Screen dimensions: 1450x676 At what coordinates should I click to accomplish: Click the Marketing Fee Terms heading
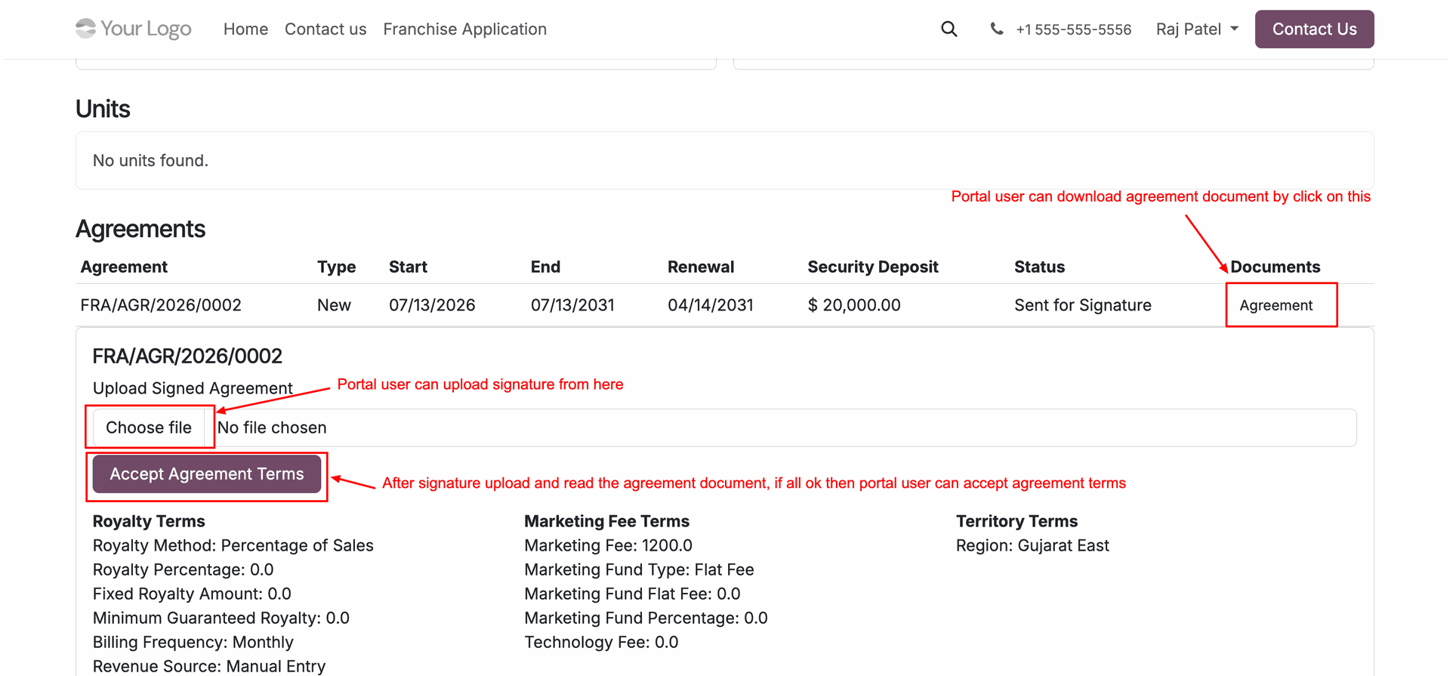[606, 521]
